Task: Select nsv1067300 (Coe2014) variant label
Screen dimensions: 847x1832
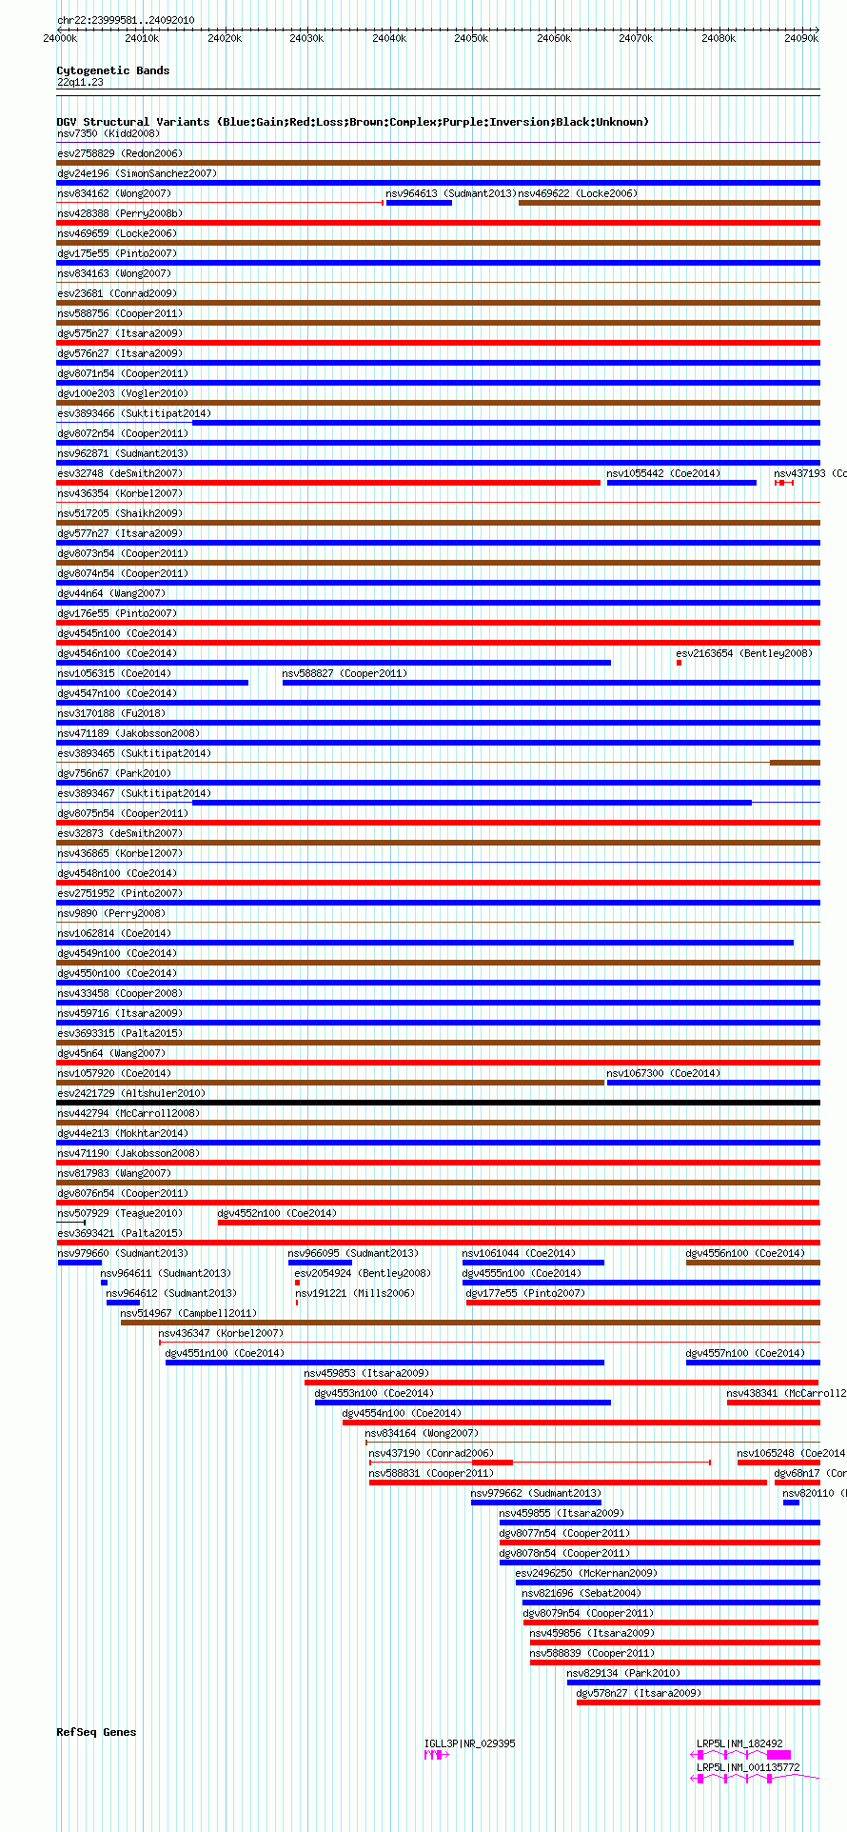Action: click(663, 1073)
